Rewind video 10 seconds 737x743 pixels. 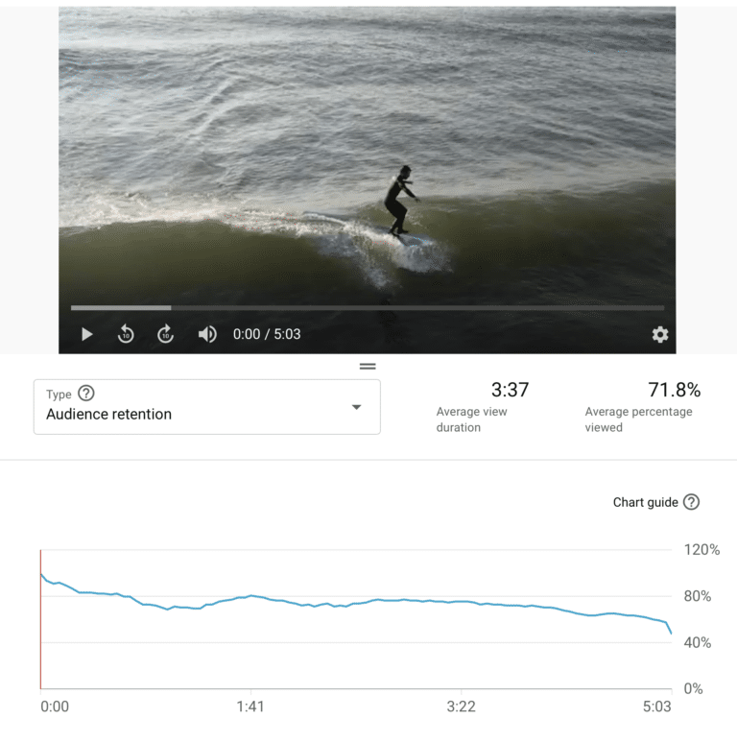(126, 334)
